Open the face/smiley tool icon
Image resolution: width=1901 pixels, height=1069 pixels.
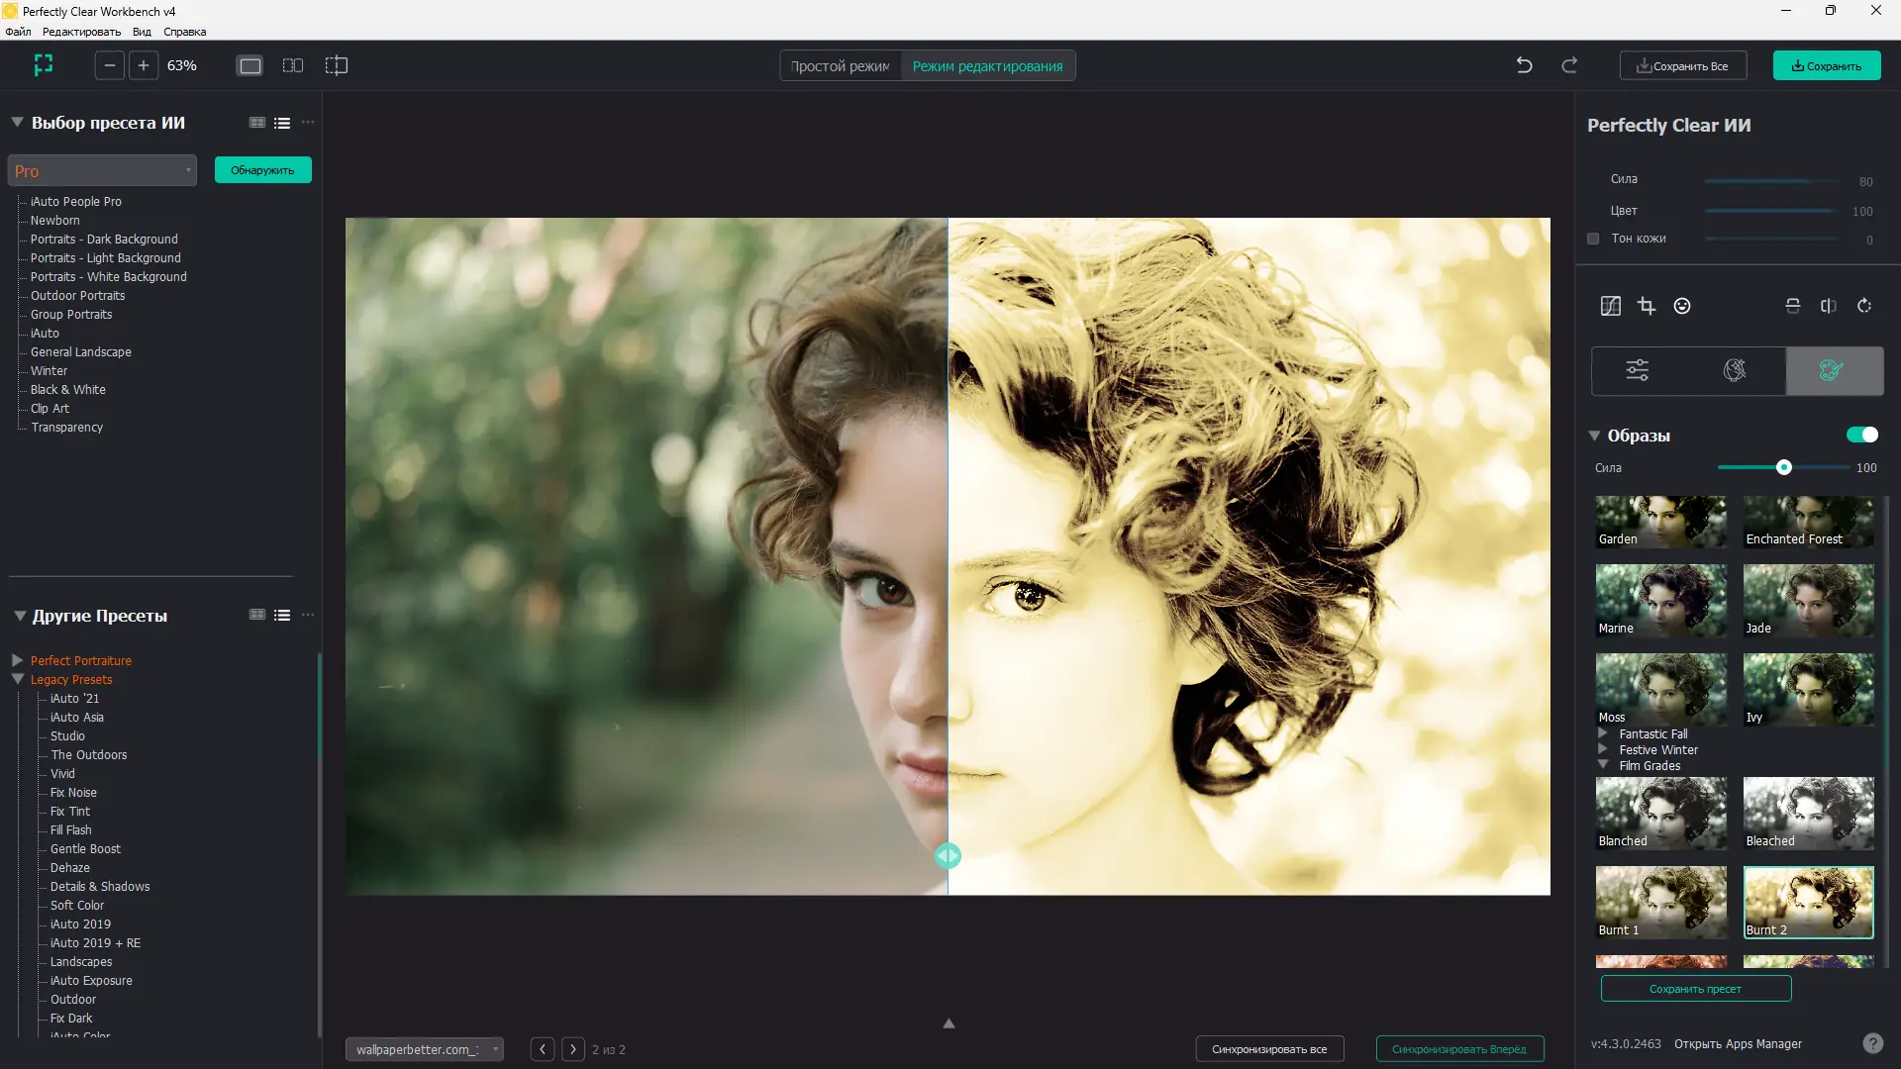(1682, 306)
